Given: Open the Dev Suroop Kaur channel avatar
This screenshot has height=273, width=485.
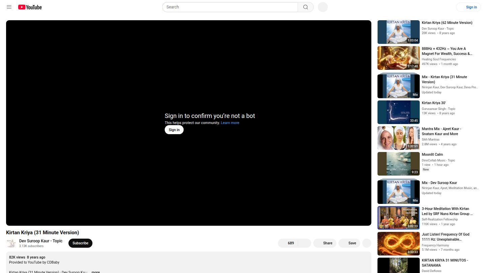Looking at the screenshot, I should 11,243.
